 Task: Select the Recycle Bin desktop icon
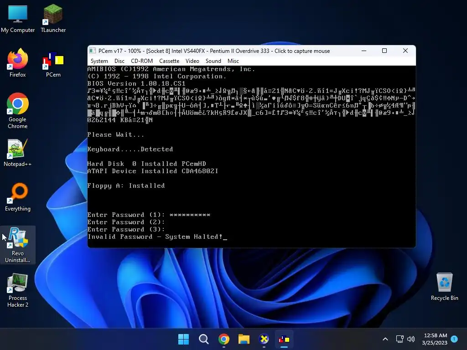coord(444,287)
